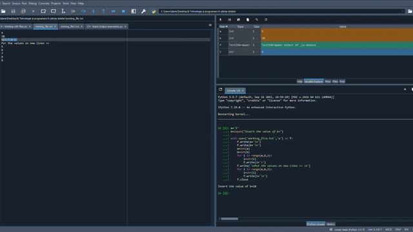Switch to IPython console tab
Viewport: 413px width, 232px height.
pos(316,224)
